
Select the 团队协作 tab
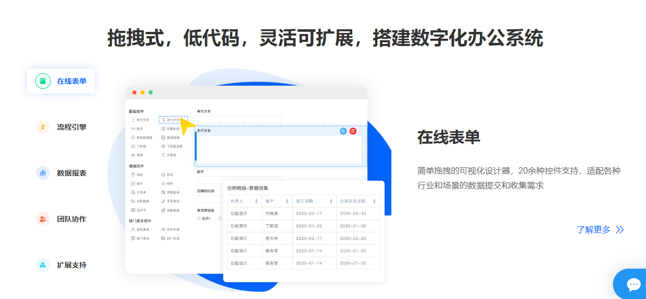click(61, 219)
